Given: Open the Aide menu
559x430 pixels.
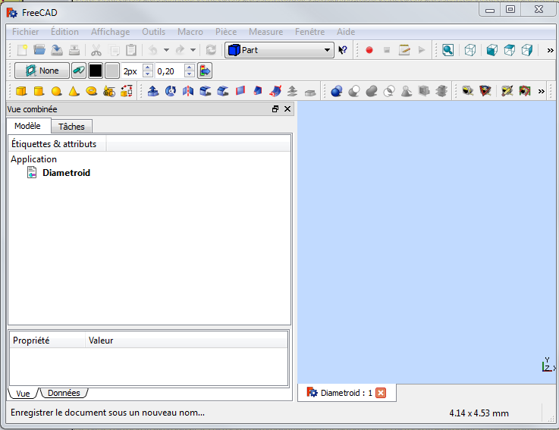Looking at the screenshot, I should (346, 32).
